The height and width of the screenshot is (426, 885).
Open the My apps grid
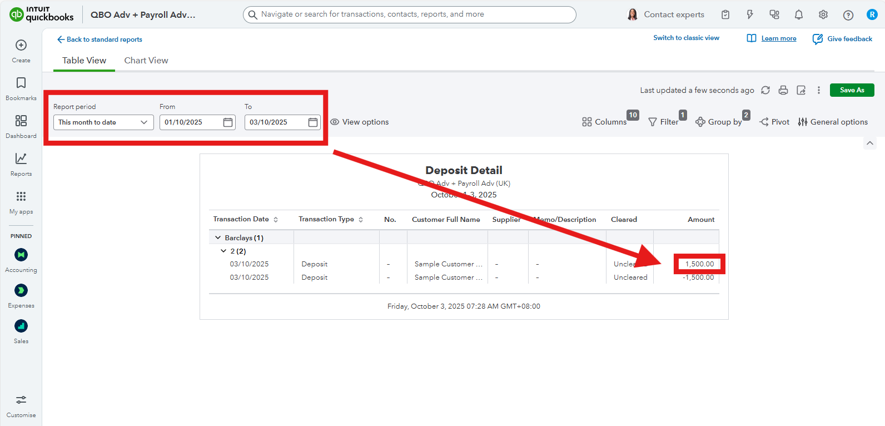21,196
